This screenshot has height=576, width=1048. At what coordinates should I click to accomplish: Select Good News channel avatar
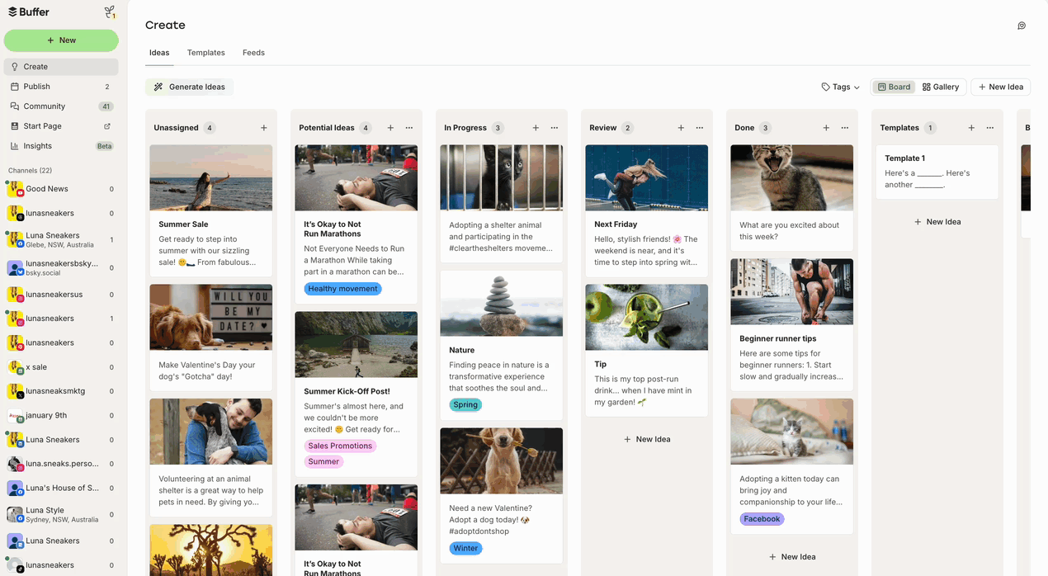click(x=15, y=189)
